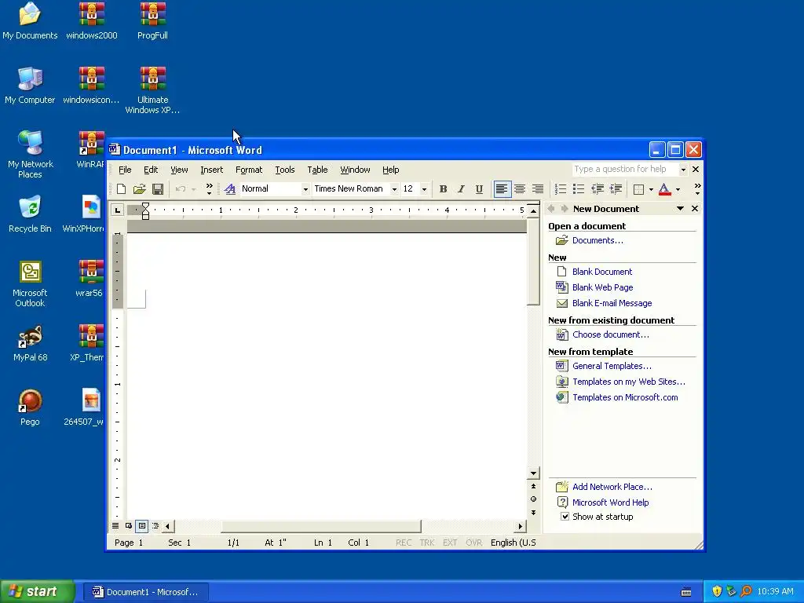Open the Table menu
The width and height of the screenshot is (804, 603).
pyautogui.click(x=317, y=170)
